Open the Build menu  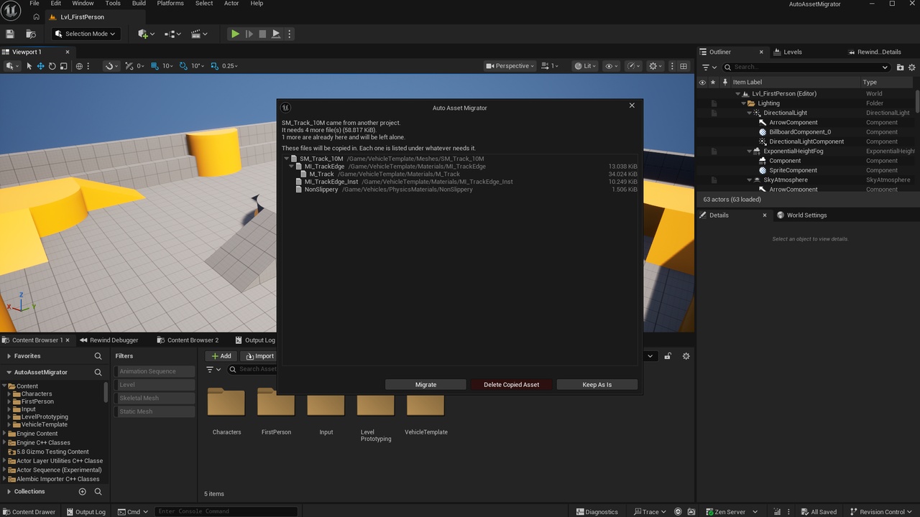(x=139, y=4)
